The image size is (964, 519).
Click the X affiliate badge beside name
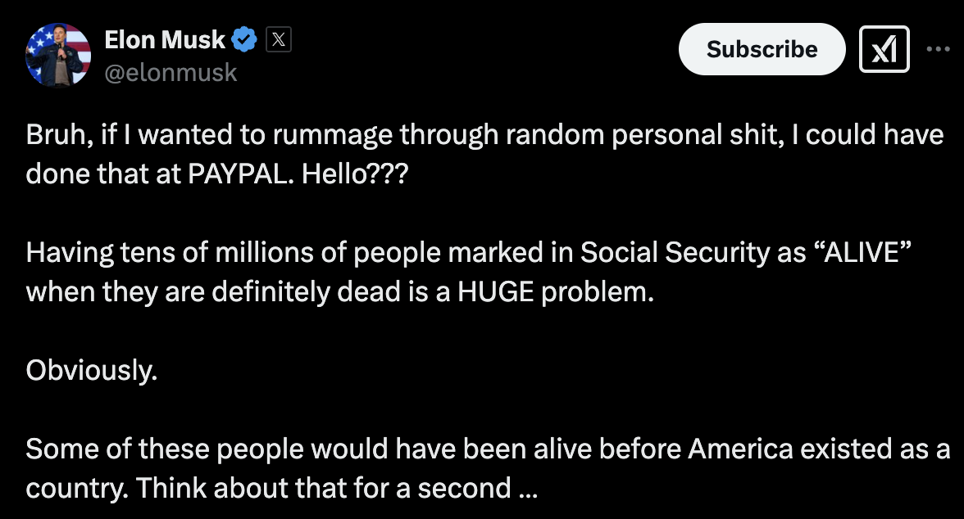click(x=279, y=39)
